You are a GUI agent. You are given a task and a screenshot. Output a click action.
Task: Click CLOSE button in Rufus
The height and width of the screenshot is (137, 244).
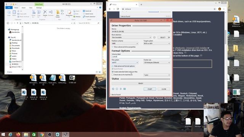click(164, 89)
